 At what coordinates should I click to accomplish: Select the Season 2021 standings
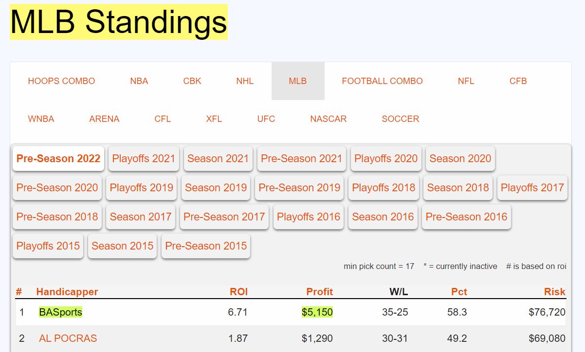click(218, 159)
